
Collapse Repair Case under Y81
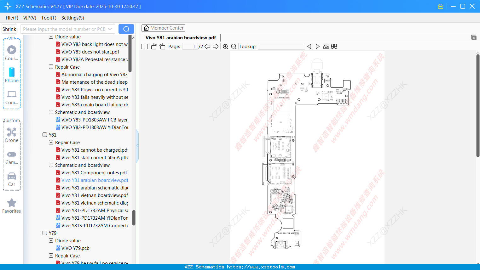[51, 142]
